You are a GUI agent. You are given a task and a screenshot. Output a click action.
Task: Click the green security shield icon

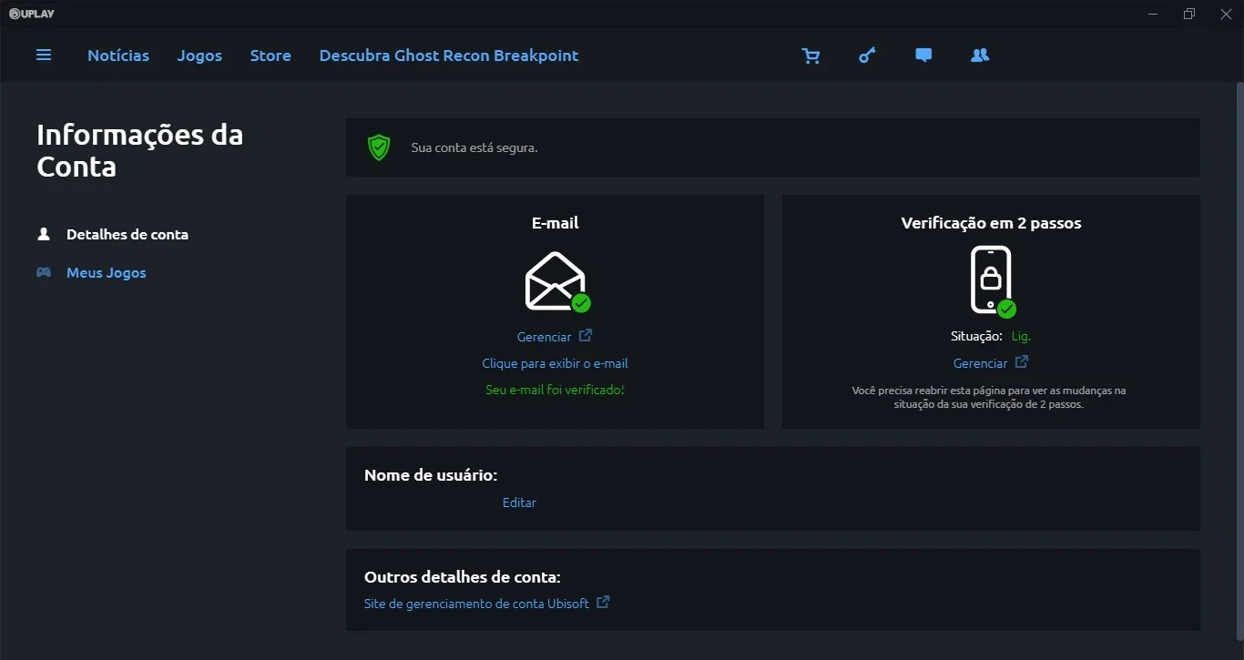click(x=379, y=147)
